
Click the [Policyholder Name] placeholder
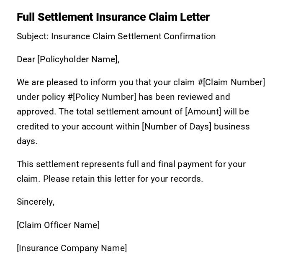click(x=77, y=59)
